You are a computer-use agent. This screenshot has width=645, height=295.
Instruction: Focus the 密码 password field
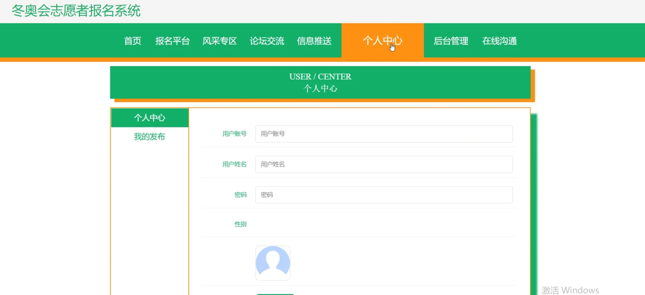click(x=384, y=195)
